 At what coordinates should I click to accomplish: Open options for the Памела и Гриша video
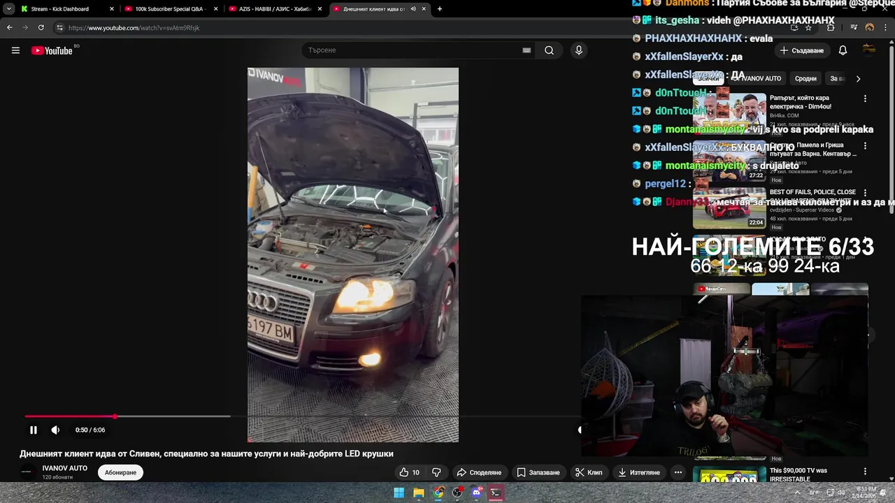tap(865, 146)
